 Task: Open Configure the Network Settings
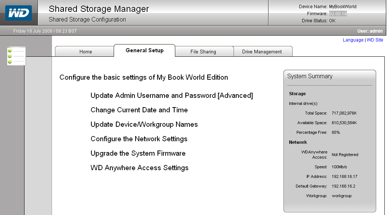[139, 139]
